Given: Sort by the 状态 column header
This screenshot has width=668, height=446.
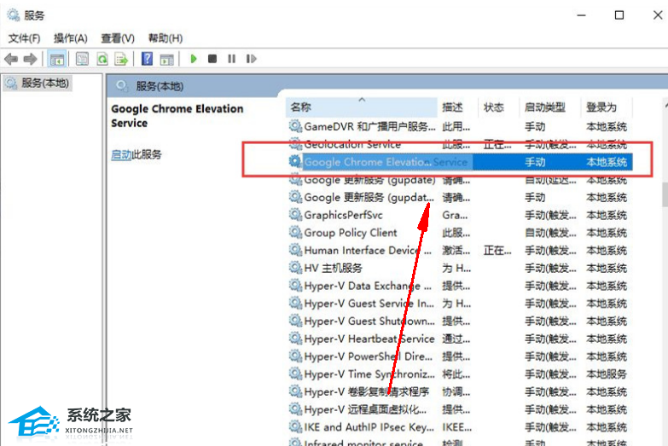Looking at the screenshot, I should point(498,107).
